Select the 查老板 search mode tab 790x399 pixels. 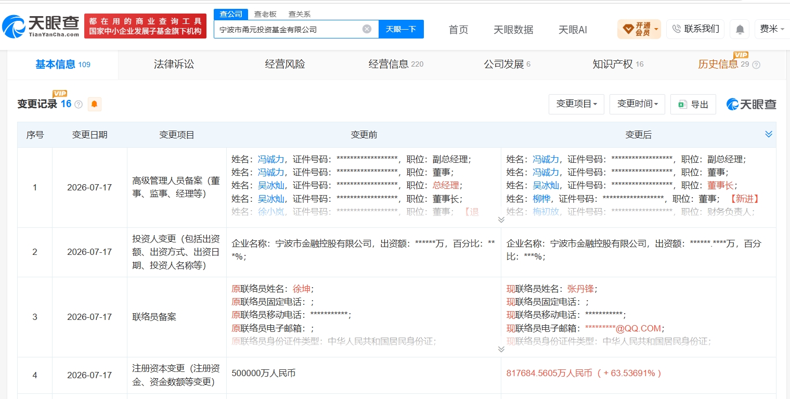(x=265, y=14)
